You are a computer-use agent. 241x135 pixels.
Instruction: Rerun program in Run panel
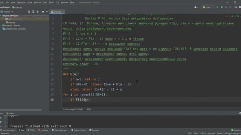(1, 118)
